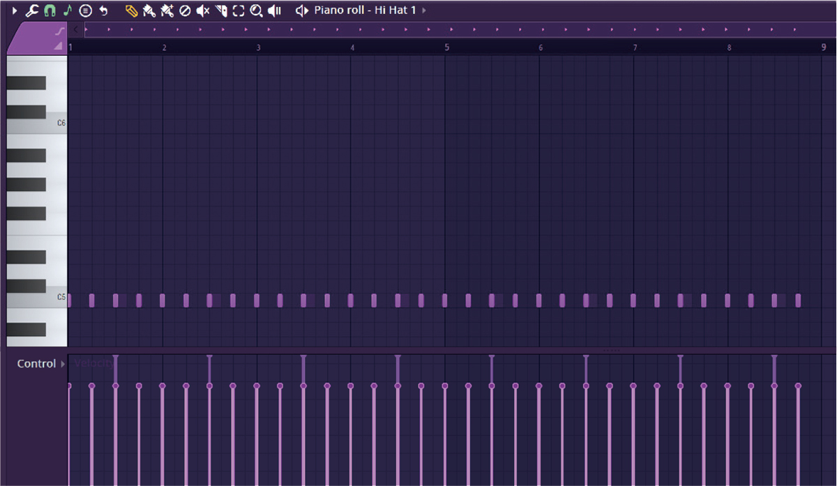The height and width of the screenshot is (486, 837).
Task: Click the accented velocity handle in bar 4
Action: [398, 357]
